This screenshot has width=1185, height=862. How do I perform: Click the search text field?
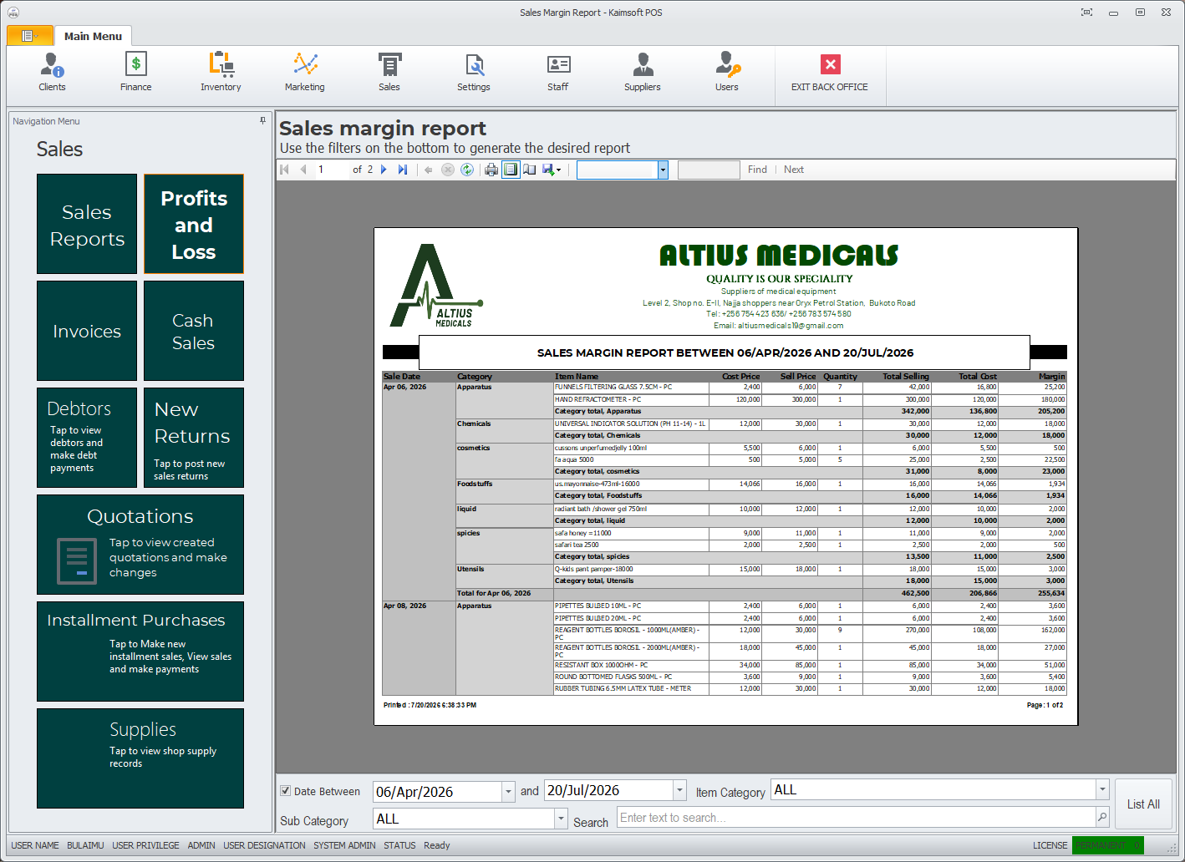(x=857, y=818)
